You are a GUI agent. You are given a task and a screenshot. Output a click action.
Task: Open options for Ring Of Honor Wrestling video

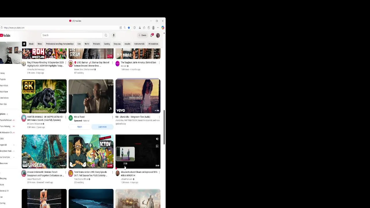(66, 62)
